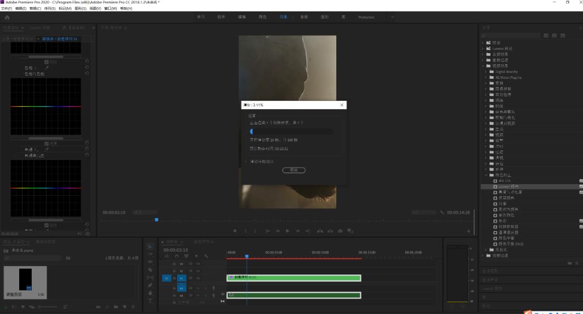Viewport: 583px width, 314px height.
Task: Select the Razor tool
Action: point(150,270)
